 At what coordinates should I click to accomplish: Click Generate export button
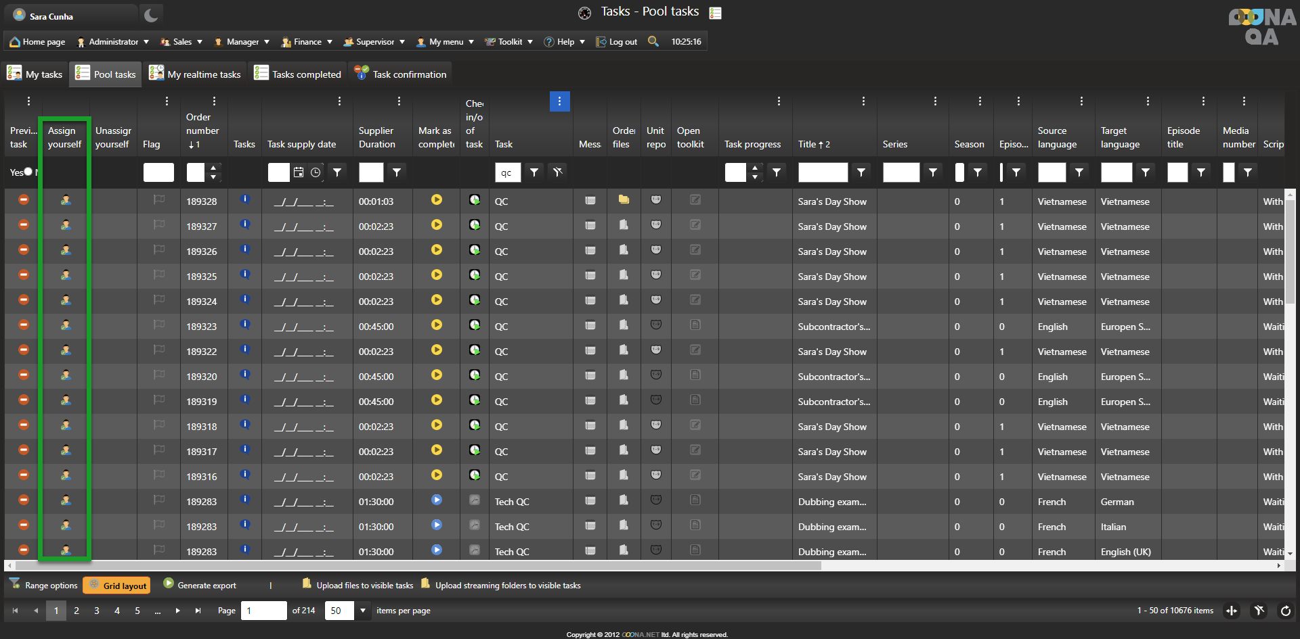200,586
